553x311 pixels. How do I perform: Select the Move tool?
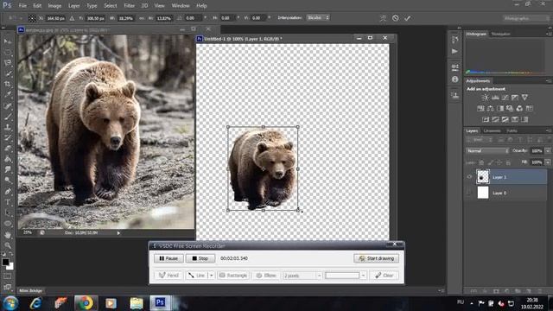(x=8, y=41)
